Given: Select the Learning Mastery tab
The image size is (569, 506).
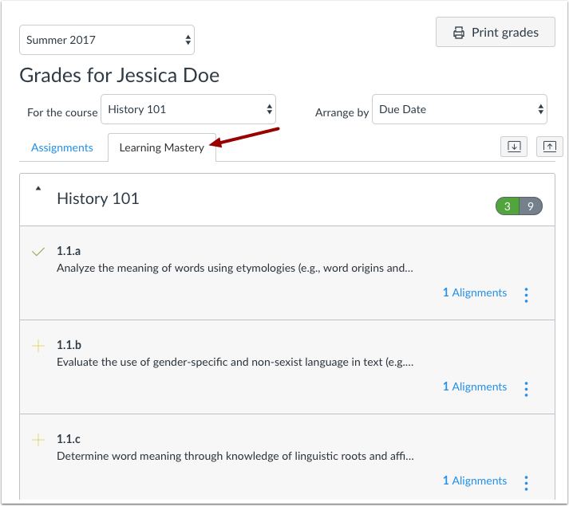Looking at the screenshot, I should pyautogui.click(x=161, y=147).
